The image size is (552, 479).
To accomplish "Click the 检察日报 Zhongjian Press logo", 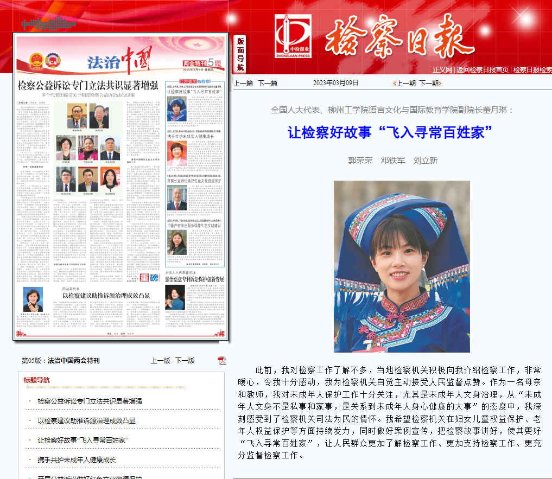I will [293, 36].
